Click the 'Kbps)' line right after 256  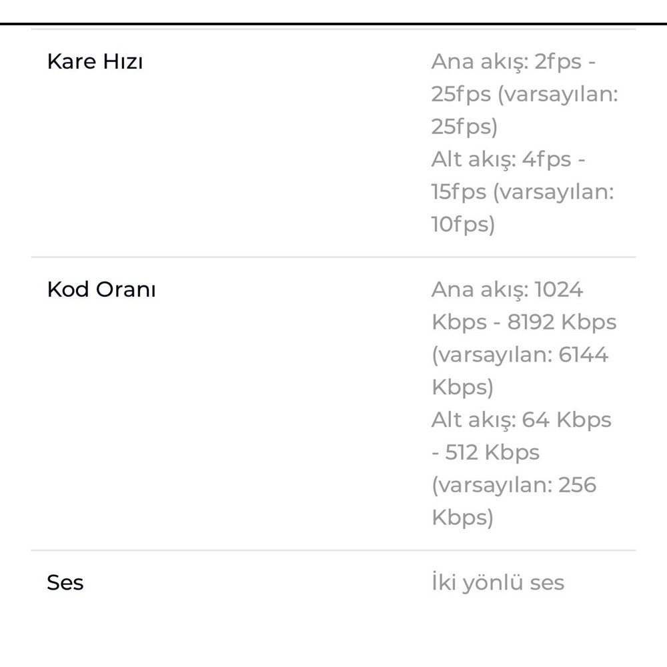[462, 518]
